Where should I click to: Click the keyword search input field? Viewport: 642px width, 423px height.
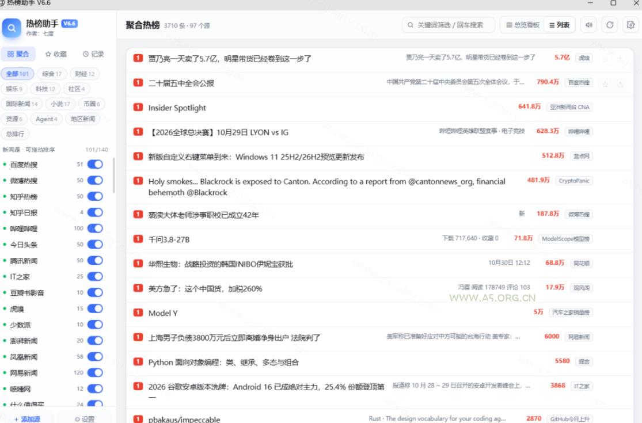pos(449,25)
